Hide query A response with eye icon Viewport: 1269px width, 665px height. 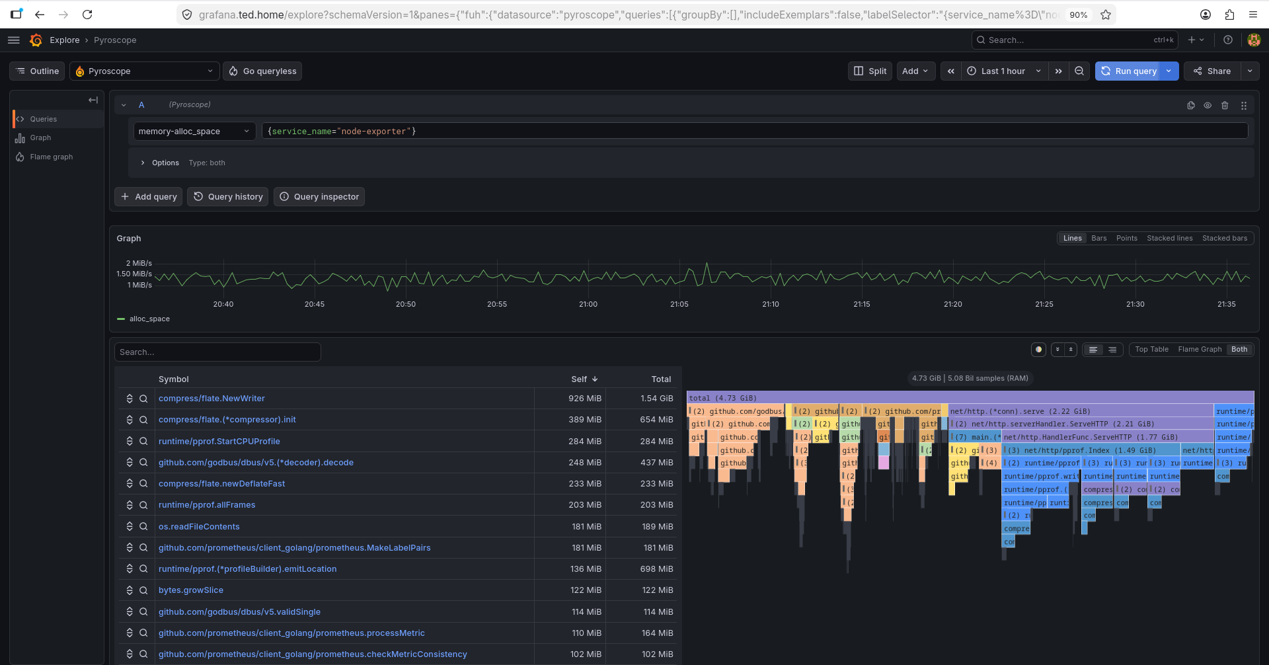[1208, 105]
